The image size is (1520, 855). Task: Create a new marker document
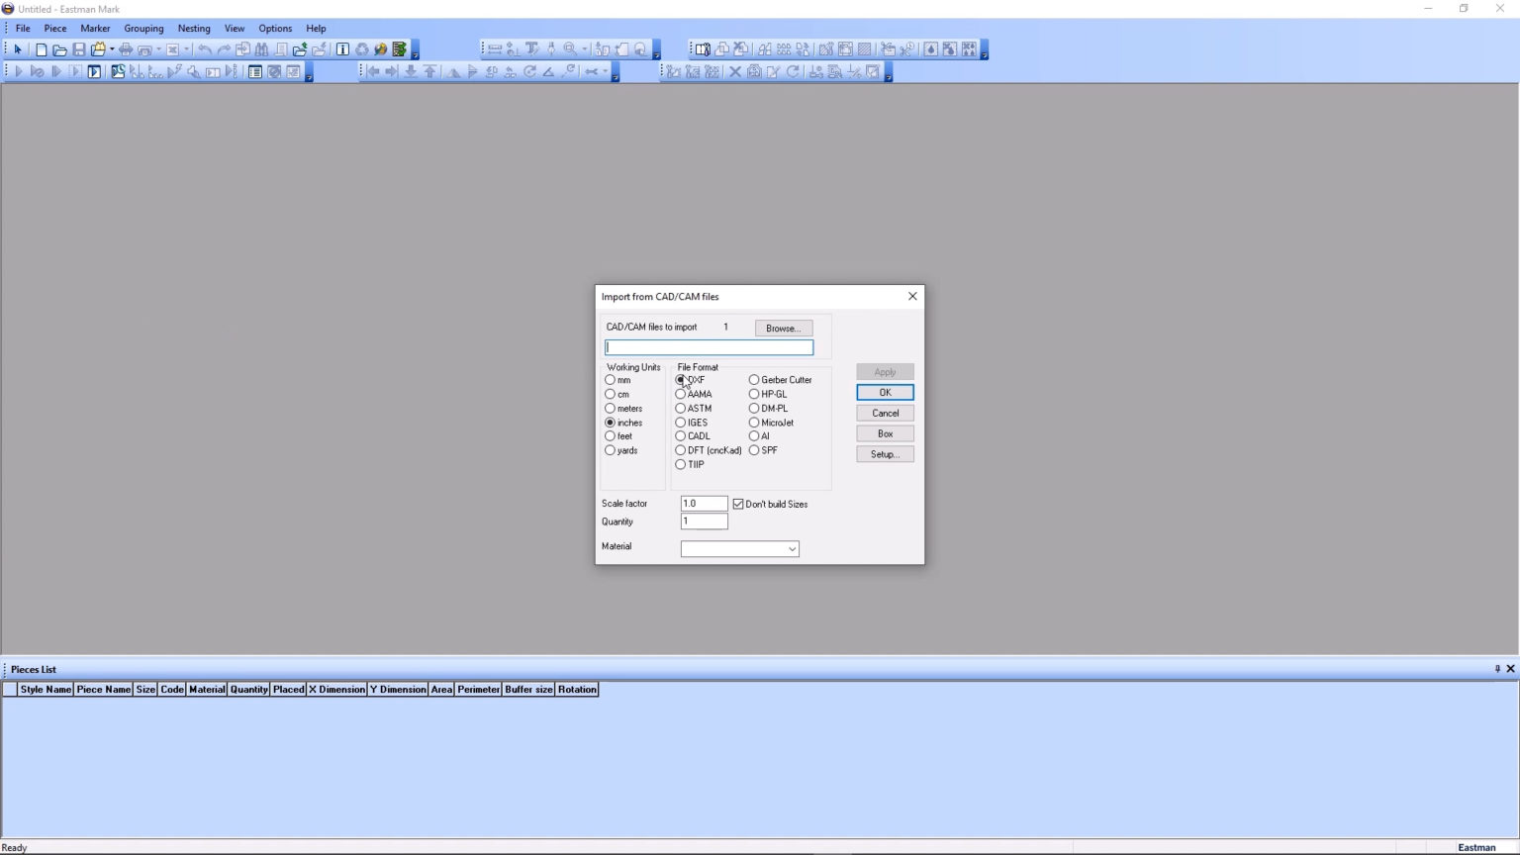[x=42, y=48]
